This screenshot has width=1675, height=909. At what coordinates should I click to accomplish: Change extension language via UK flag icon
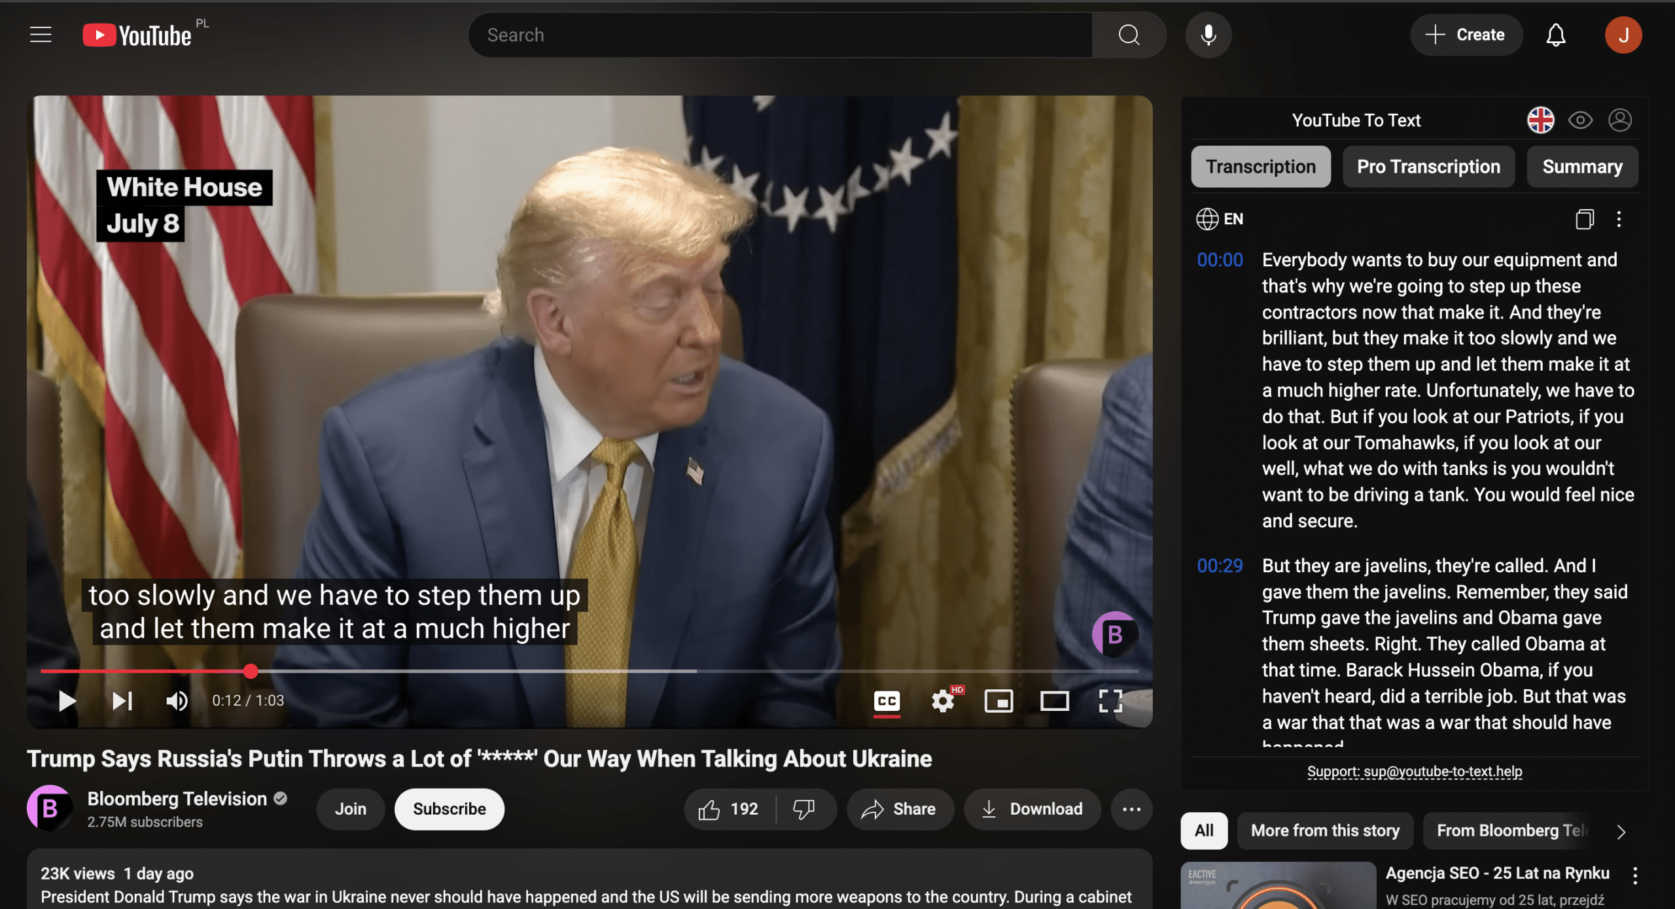click(x=1540, y=120)
